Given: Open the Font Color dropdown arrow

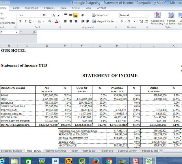Looking at the screenshot, I should [60, 21].
